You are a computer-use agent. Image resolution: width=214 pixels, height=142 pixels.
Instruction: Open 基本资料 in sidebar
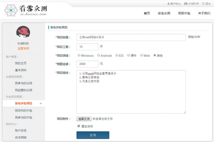tap(21, 70)
